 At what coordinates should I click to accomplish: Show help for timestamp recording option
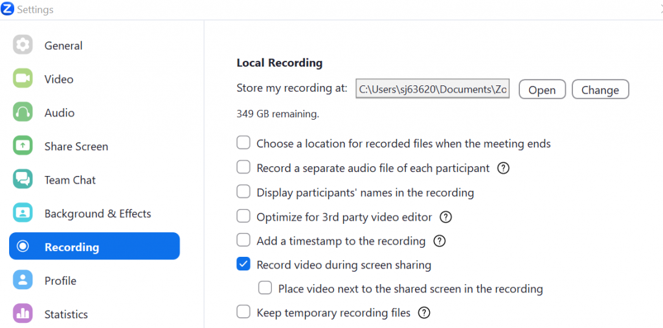click(x=440, y=241)
